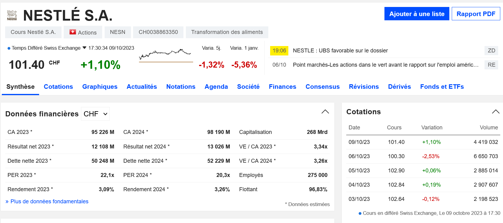Click Ajouter à une liste button

pyautogui.click(x=417, y=14)
